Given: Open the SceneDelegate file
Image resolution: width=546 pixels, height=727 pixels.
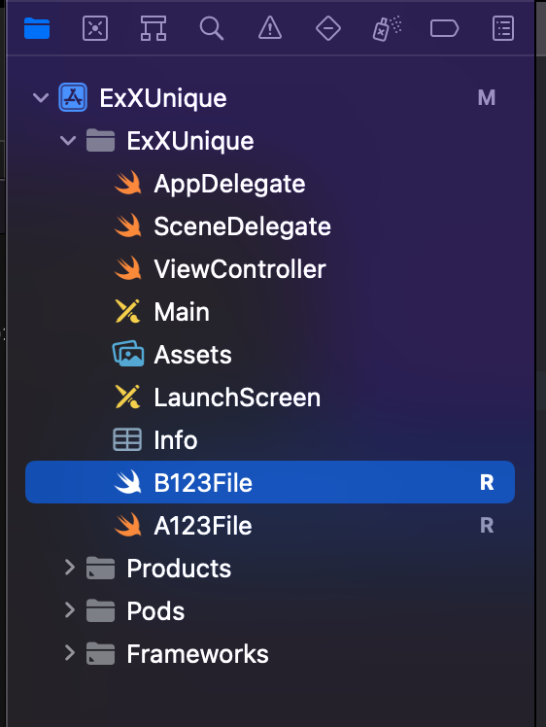Looking at the screenshot, I should tap(243, 226).
